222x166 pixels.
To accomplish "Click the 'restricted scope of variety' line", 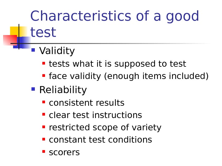I will [x=105, y=128].
